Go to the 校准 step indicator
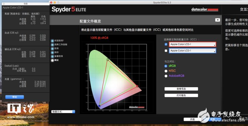The width and height of the screenshot is (248, 126). (52, 49)
